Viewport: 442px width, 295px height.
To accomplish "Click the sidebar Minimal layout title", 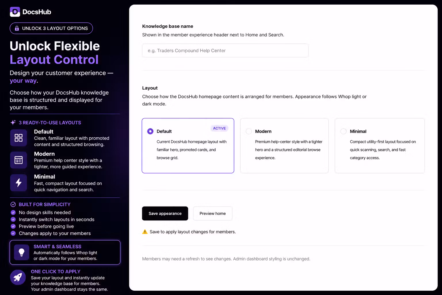I will [44, 177].
